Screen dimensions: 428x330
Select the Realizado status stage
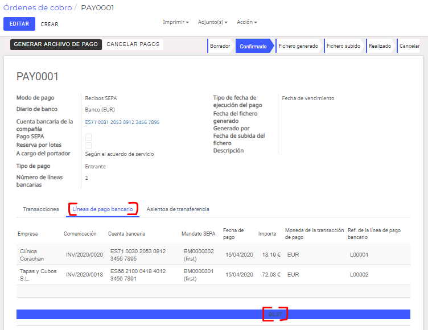(380, 46)
